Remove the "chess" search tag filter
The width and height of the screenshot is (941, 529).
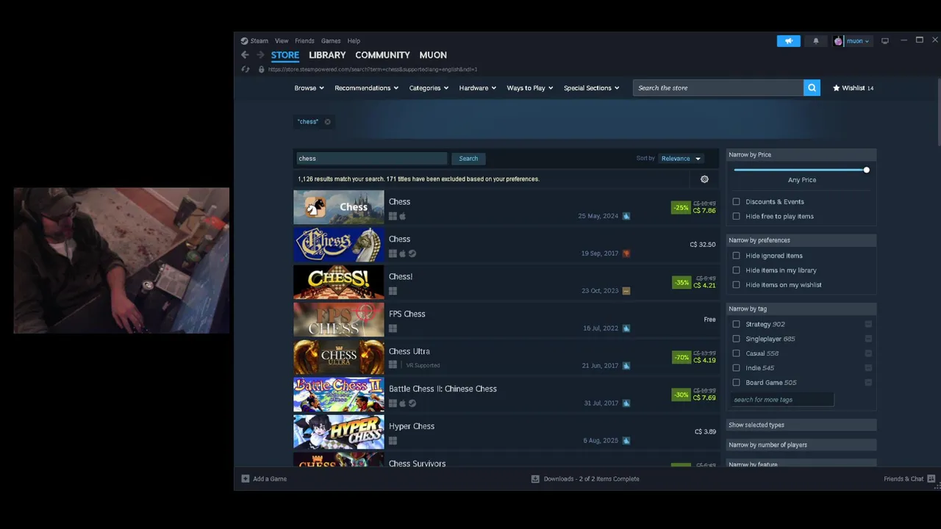point(327,122)
